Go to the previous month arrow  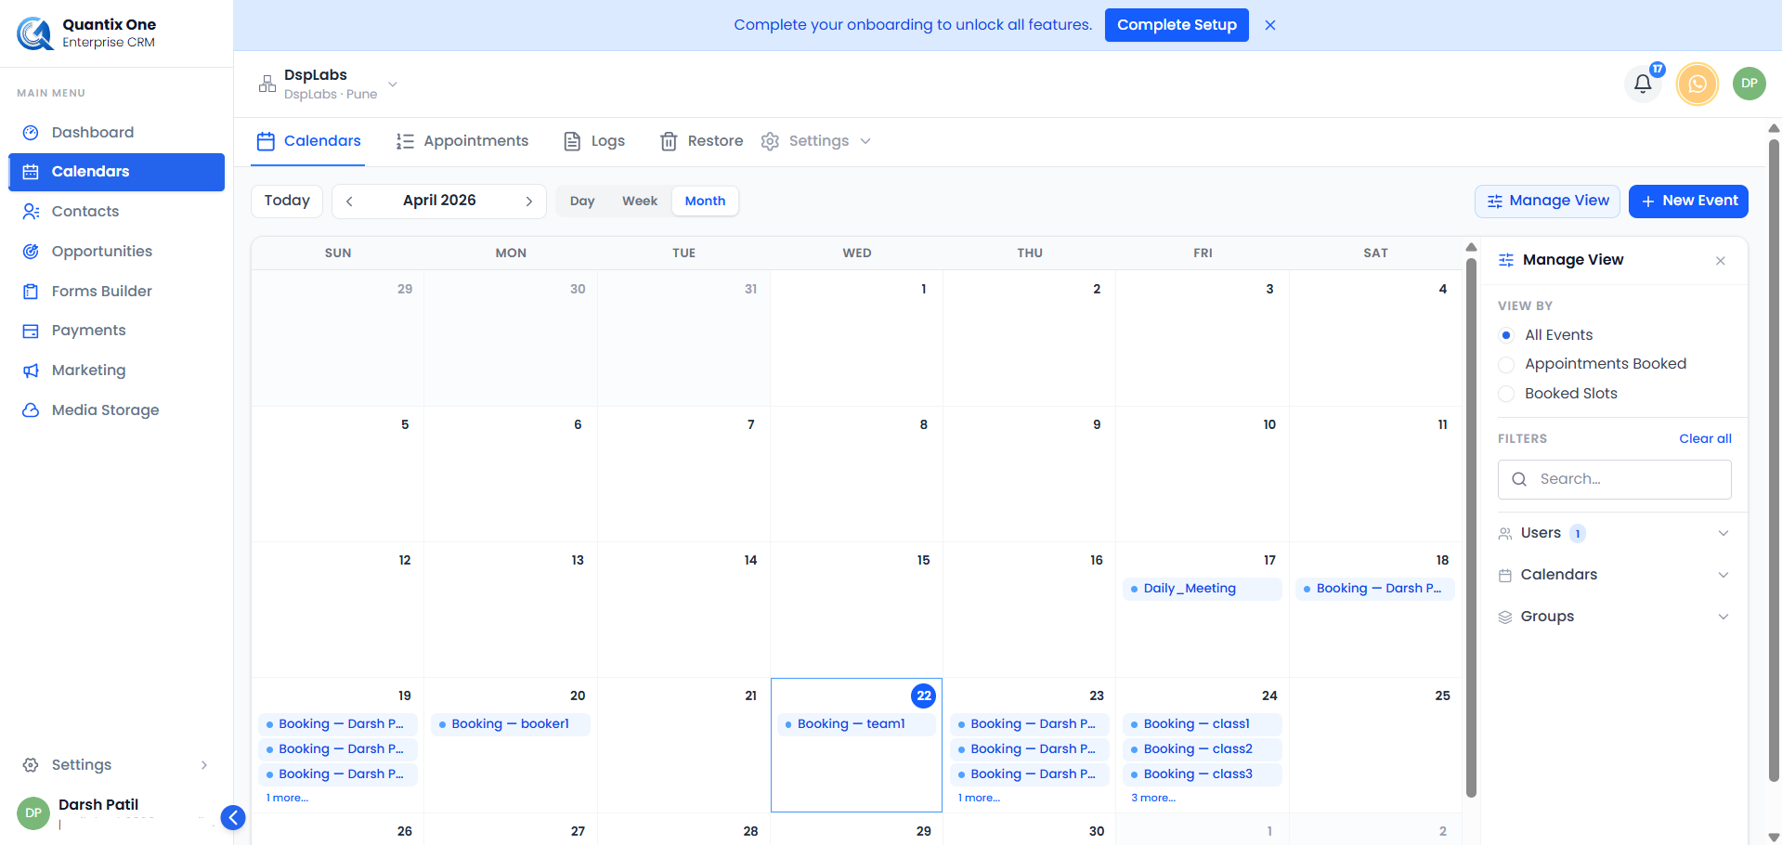[349, 201]
